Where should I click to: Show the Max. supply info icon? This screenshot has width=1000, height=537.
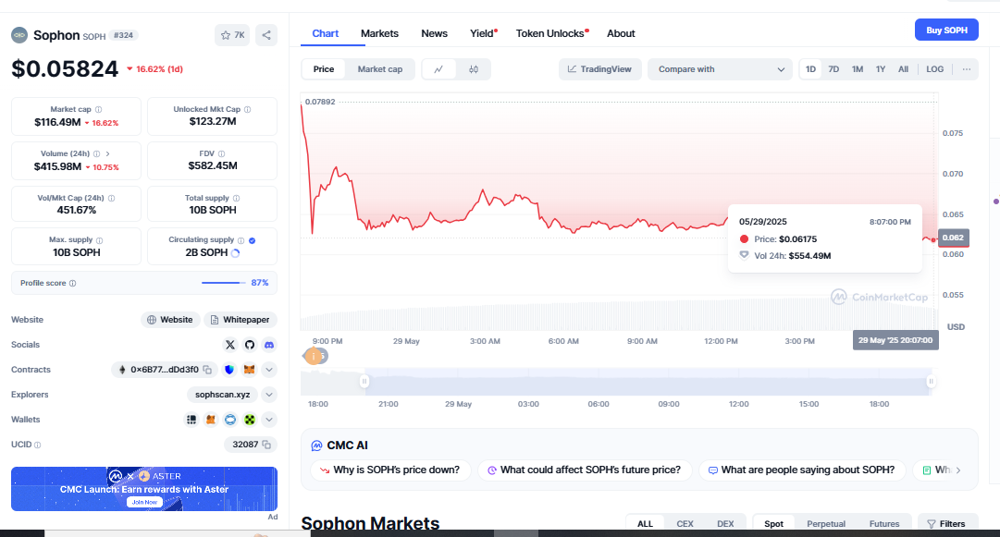pos(100,240)
